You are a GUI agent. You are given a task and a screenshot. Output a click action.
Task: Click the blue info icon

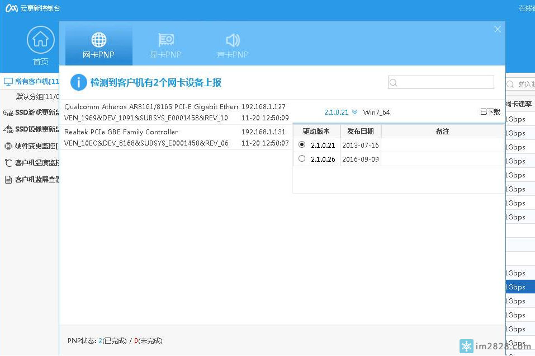point(78,82)
